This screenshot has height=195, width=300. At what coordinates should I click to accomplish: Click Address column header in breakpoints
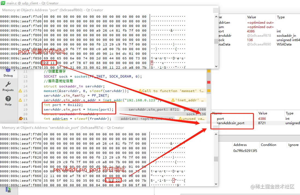(x=240, y=145)
